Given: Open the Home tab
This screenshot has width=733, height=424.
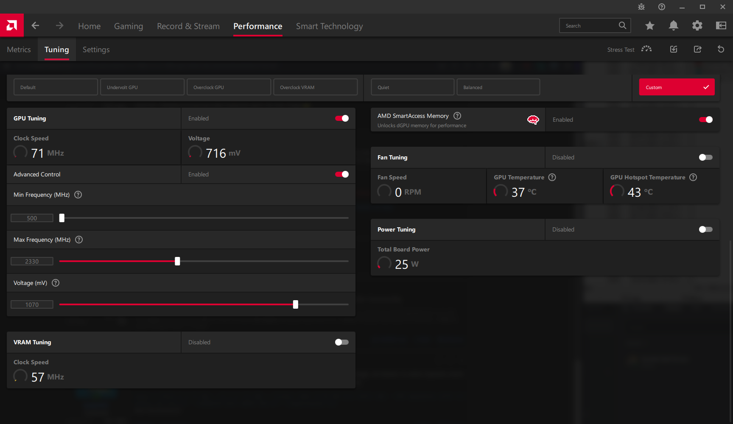Looking at the screenshot, I should (x=90, y=26).
